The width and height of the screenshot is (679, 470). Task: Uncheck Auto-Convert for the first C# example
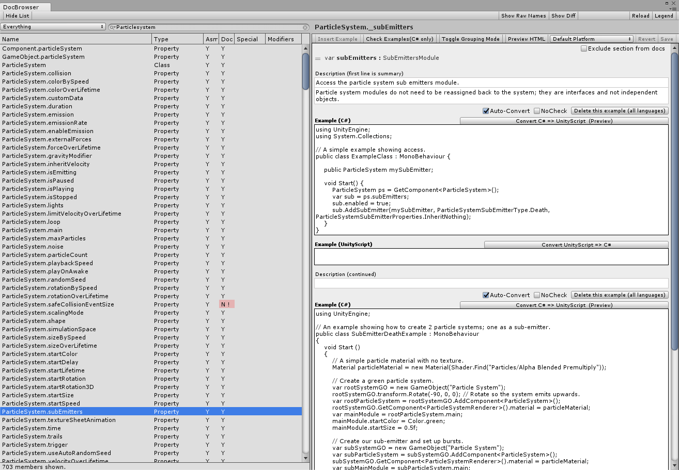[486, 111]
